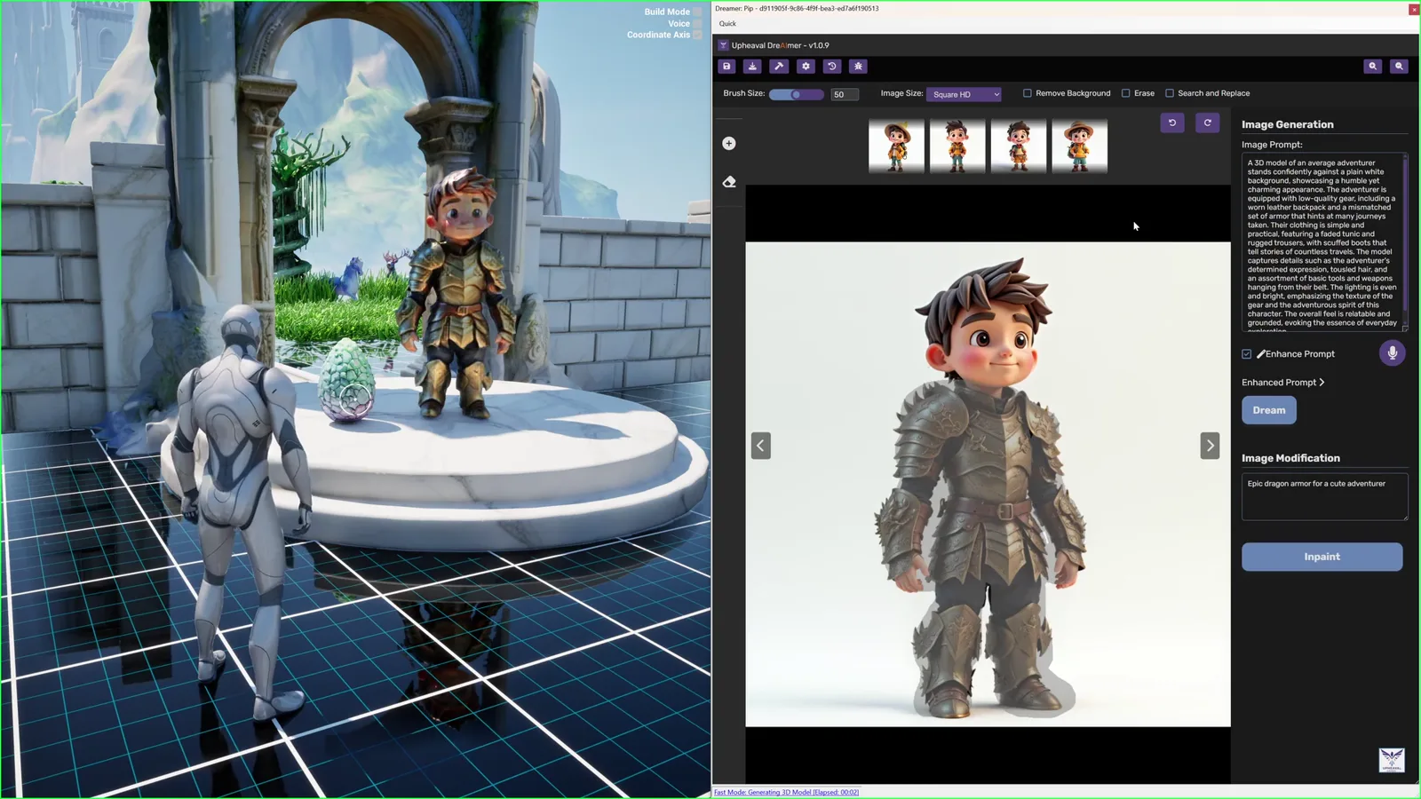This screenshot has height=799, width=1421.
Task: Click the Brush Size value field showing 50
Action: pyautogui.click(x=845, y=94)
